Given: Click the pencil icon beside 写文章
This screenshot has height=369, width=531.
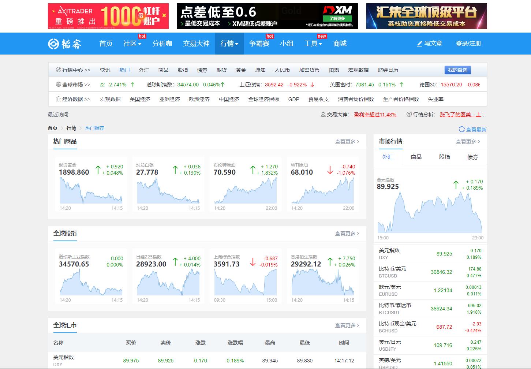Looking at the screenshot, I should [x=419, y=44].
